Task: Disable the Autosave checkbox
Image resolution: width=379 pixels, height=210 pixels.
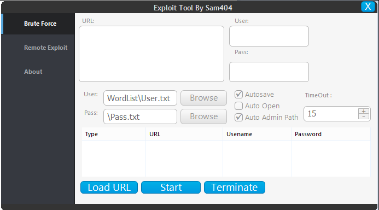Action: point(238,94)
